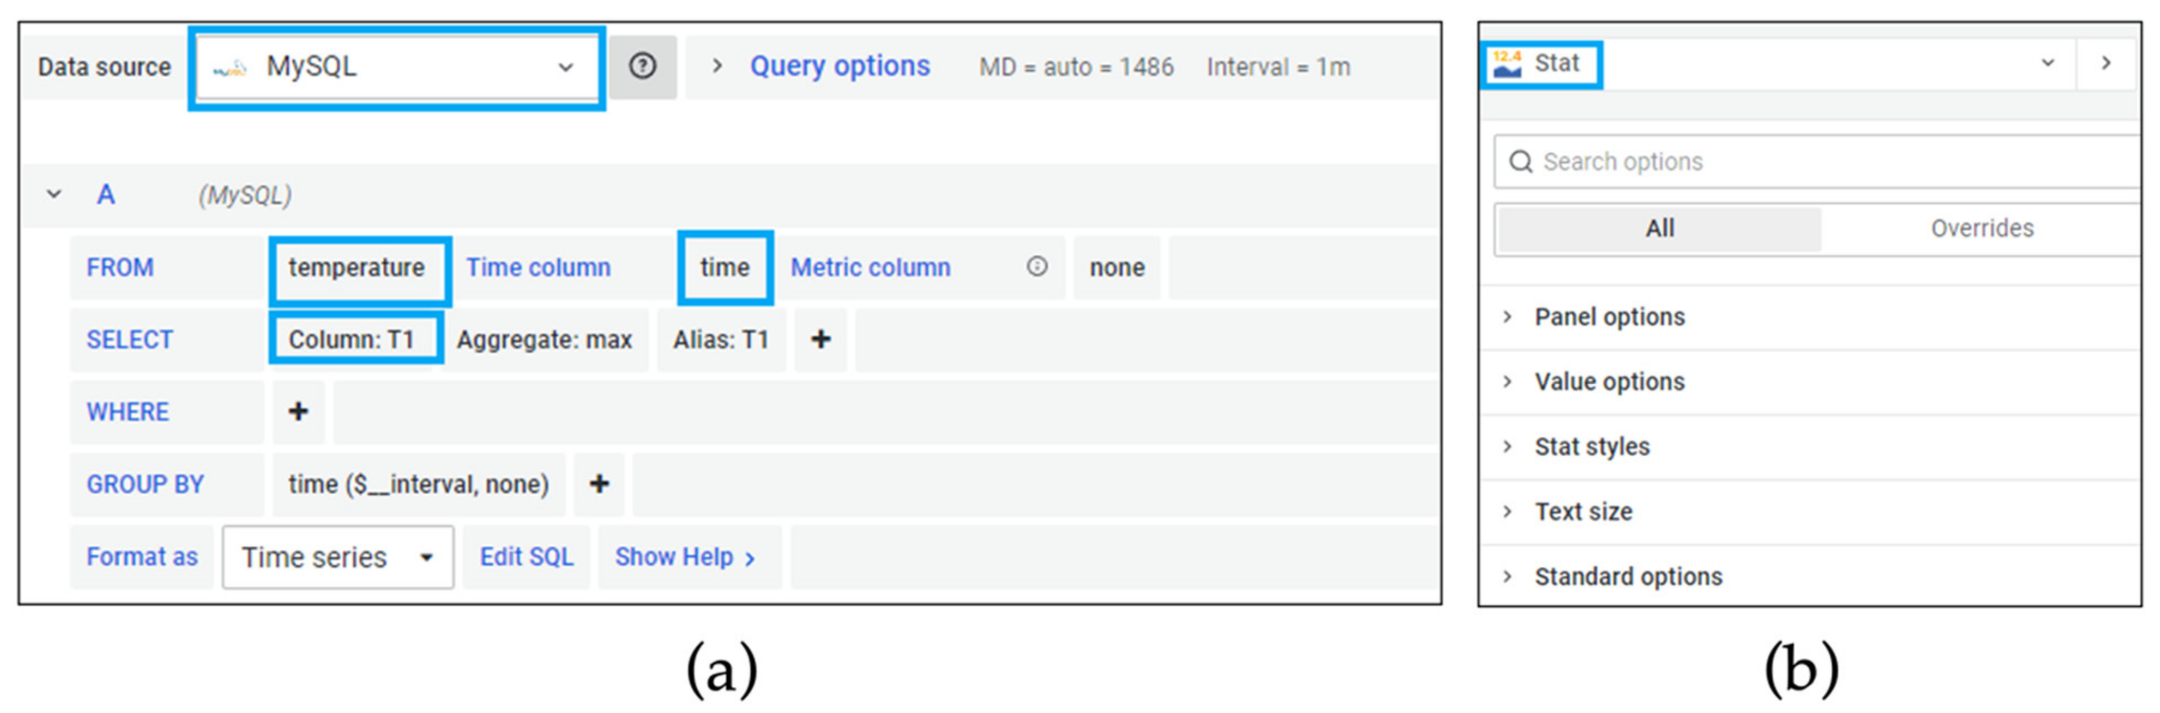This screenshot has width=2160, height=713.
Task: Click the Edit SQL button
Action: 526,556
